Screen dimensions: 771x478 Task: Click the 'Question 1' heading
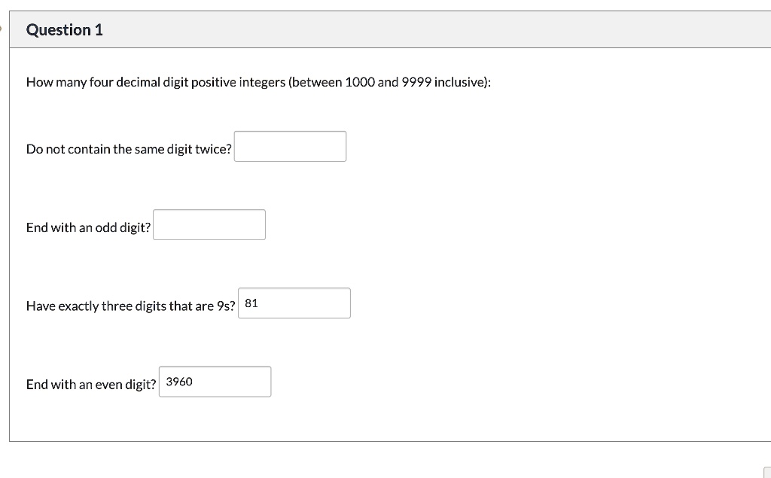coord(65,30)
